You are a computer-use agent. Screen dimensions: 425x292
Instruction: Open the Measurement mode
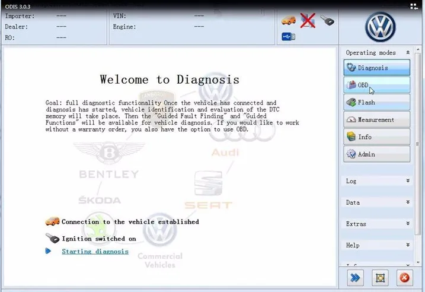click(377, 120)
